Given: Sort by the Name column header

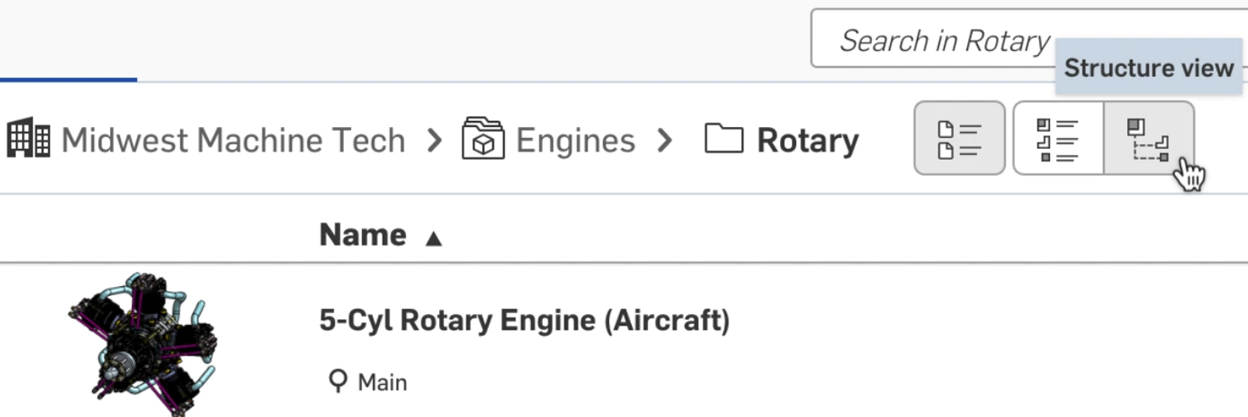Looking at the screenshot, I should click(x=363, y=235).
